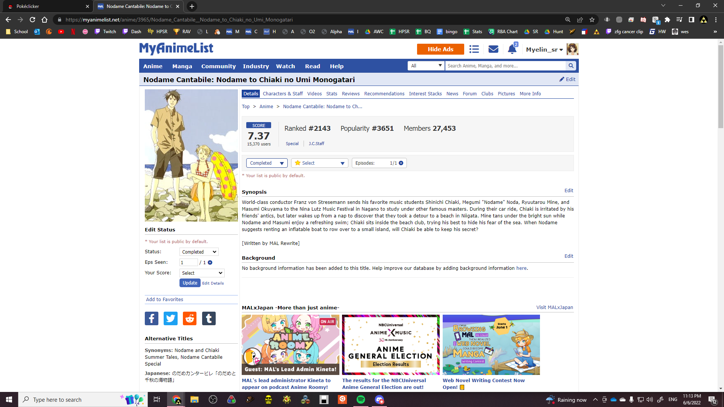Share on Twitter icon
This screenshot has height=407, width=724.
[170, 318]
